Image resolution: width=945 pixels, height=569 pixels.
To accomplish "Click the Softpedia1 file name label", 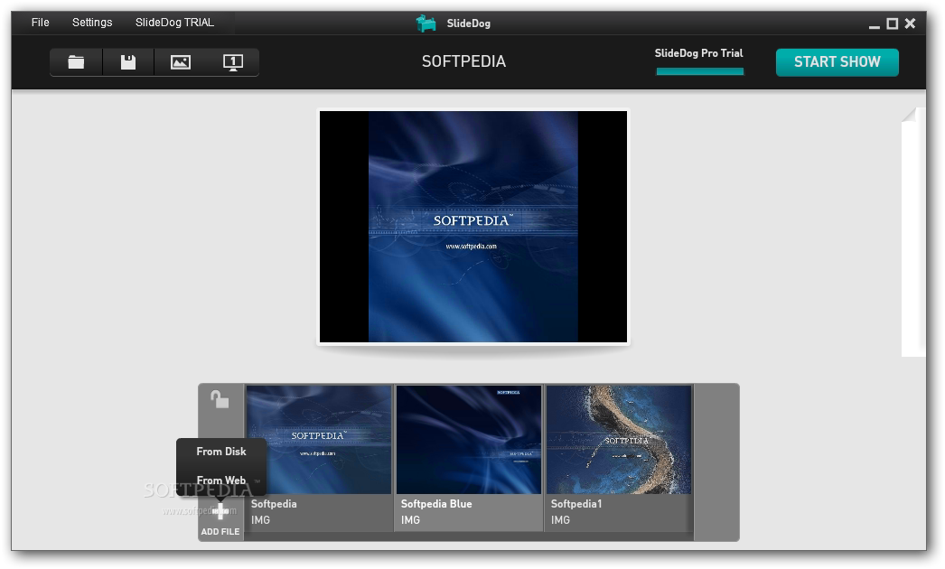I will (x=576, y=504).
